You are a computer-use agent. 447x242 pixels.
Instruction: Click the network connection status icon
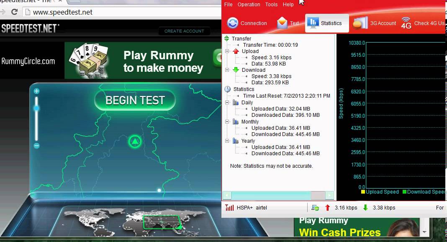point(315,208)
